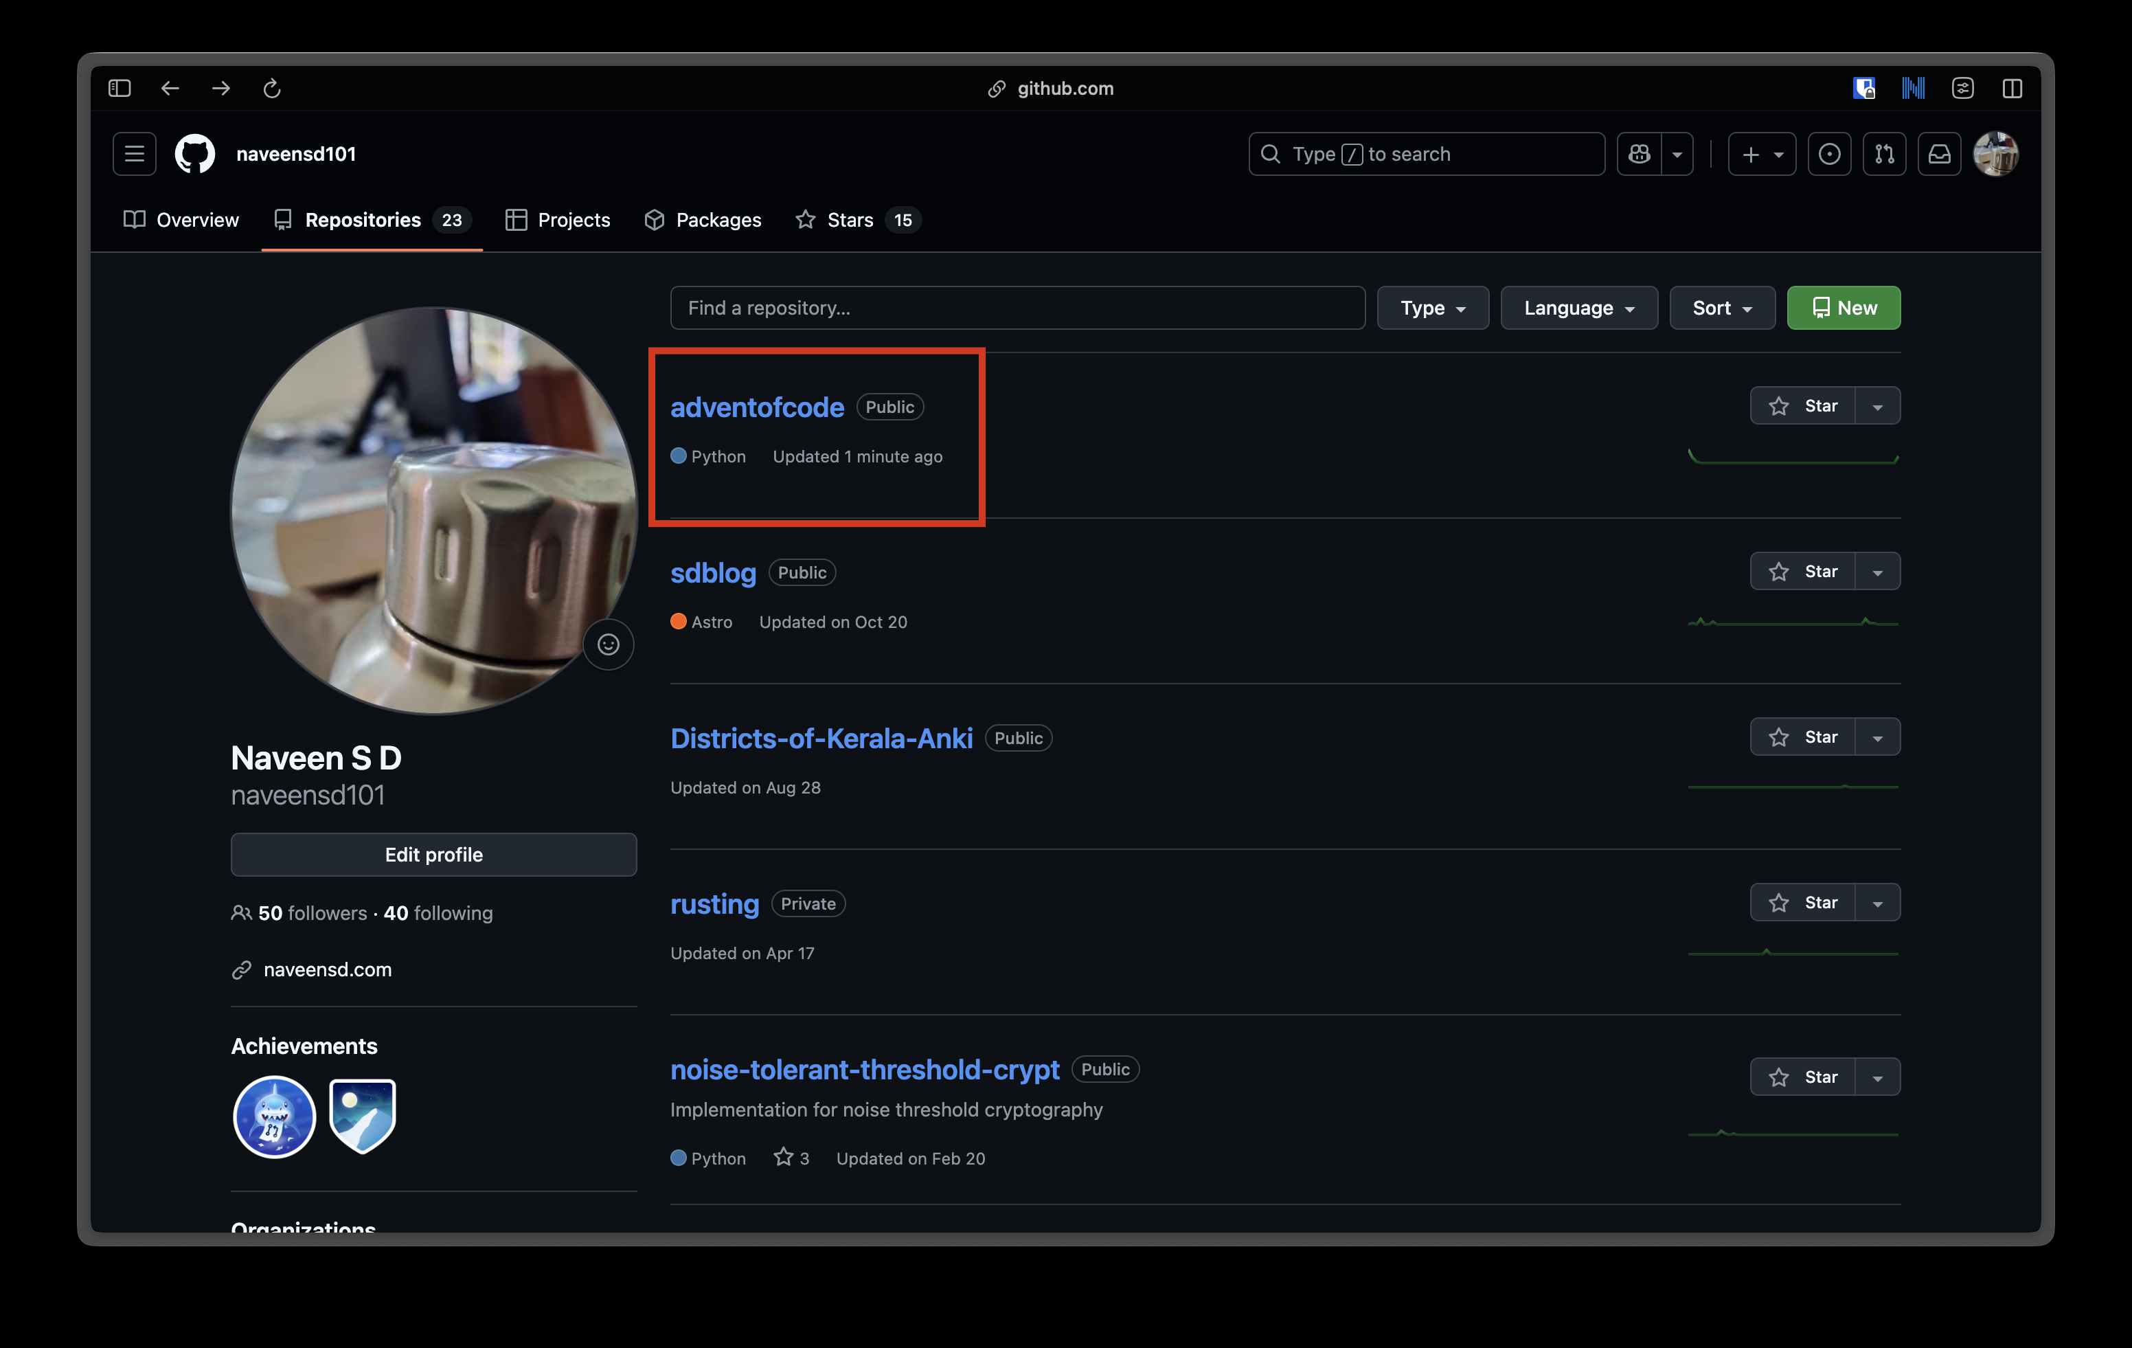Open the issues icon in header

[1829, 154]
